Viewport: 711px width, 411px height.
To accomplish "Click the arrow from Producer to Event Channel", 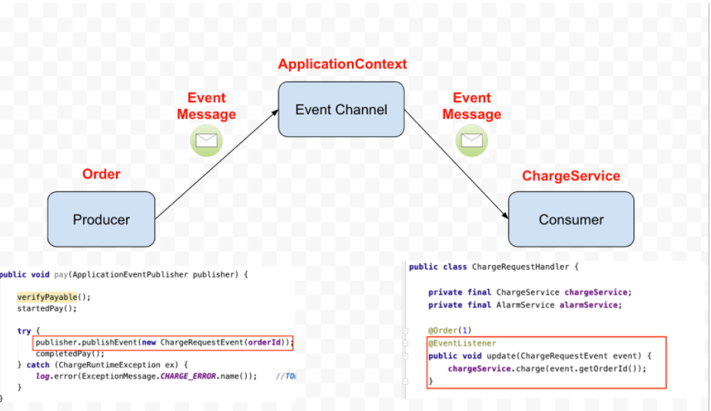I will (x=216, y=165).
